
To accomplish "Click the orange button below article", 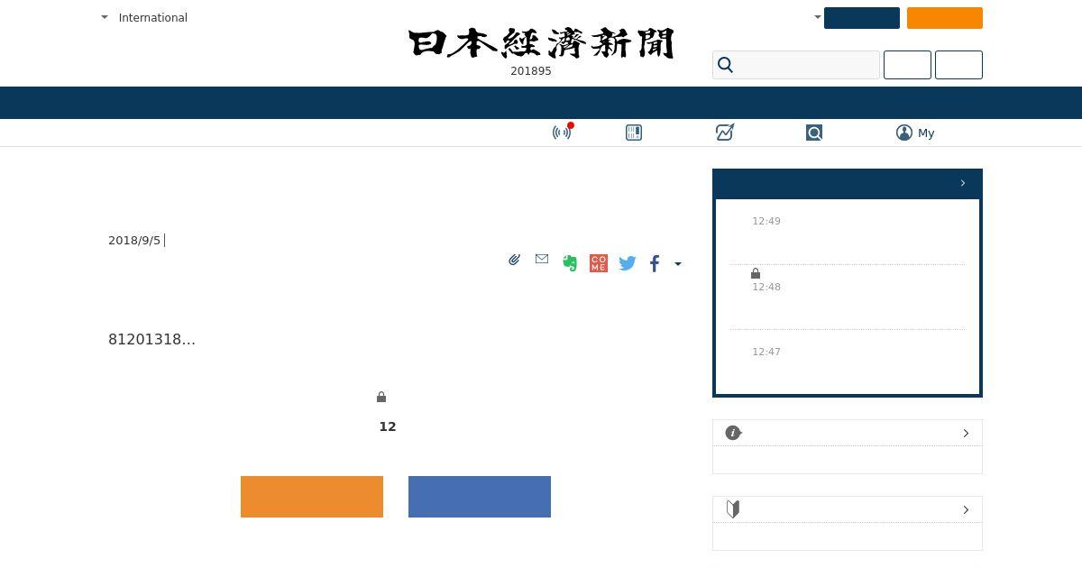I will 312,497.
